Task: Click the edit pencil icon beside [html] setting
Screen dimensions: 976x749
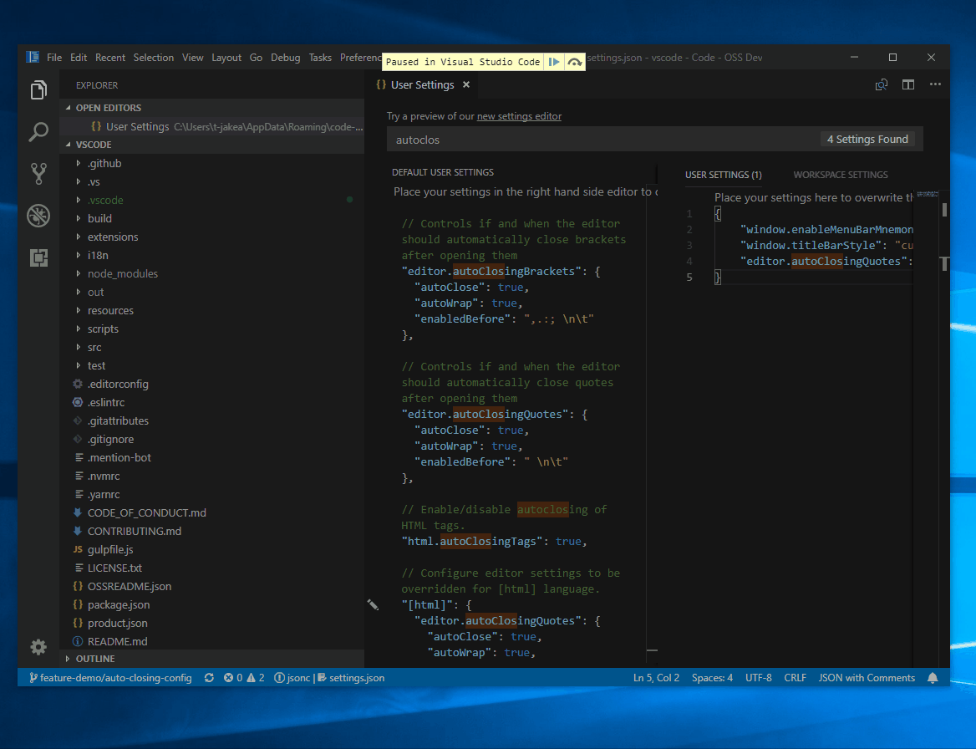Action: click(x=373, y=604)
